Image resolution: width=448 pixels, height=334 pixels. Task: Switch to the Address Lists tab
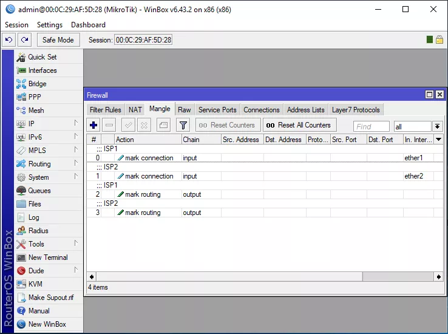[306, 110]
